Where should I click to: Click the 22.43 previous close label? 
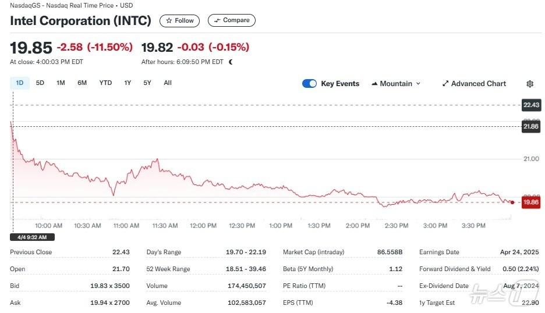(x=530, y=105)
